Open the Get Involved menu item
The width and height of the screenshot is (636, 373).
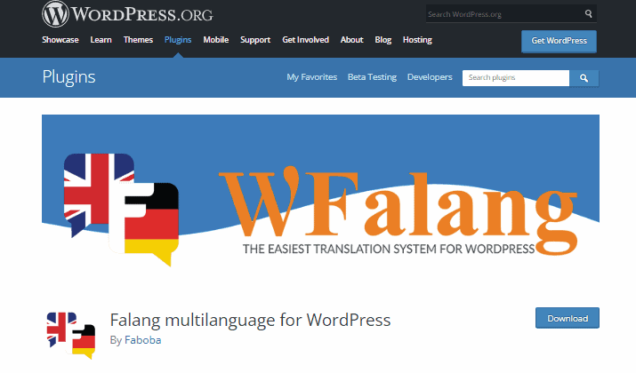[x=305, y=40]
